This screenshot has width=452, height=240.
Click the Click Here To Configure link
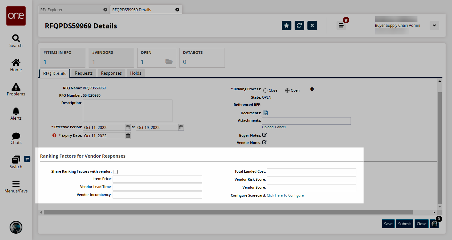tap(285, 195)
